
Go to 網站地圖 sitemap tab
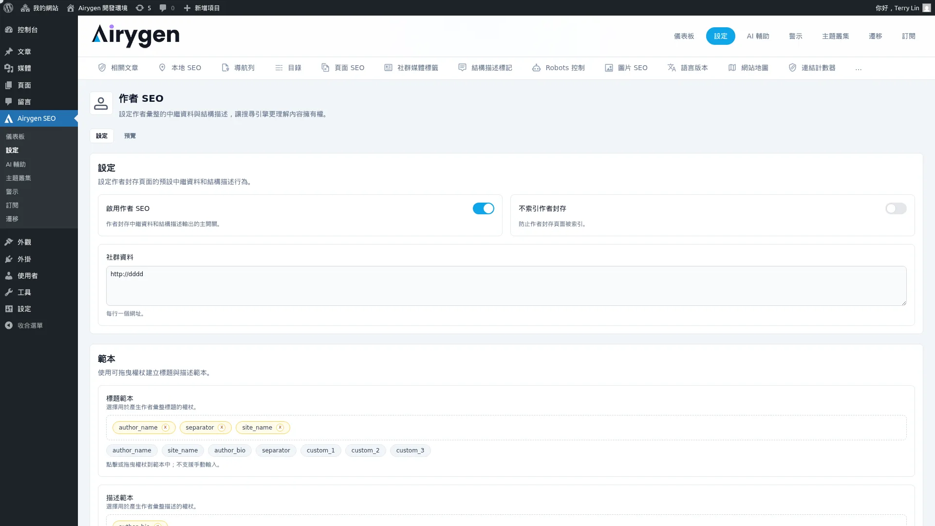coord(748,68)
